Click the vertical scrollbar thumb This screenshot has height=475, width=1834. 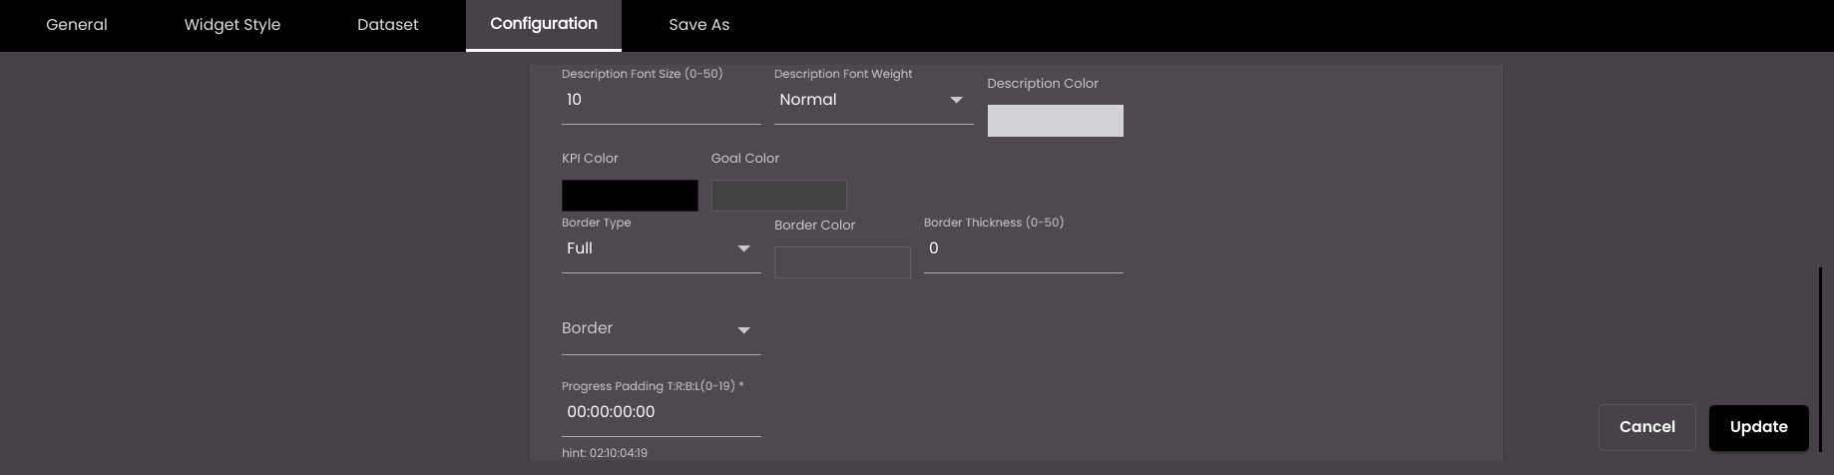coord(1821,357)
